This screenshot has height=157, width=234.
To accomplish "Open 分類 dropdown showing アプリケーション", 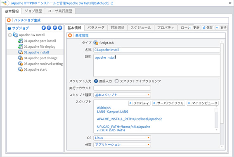I will (122, 145).
